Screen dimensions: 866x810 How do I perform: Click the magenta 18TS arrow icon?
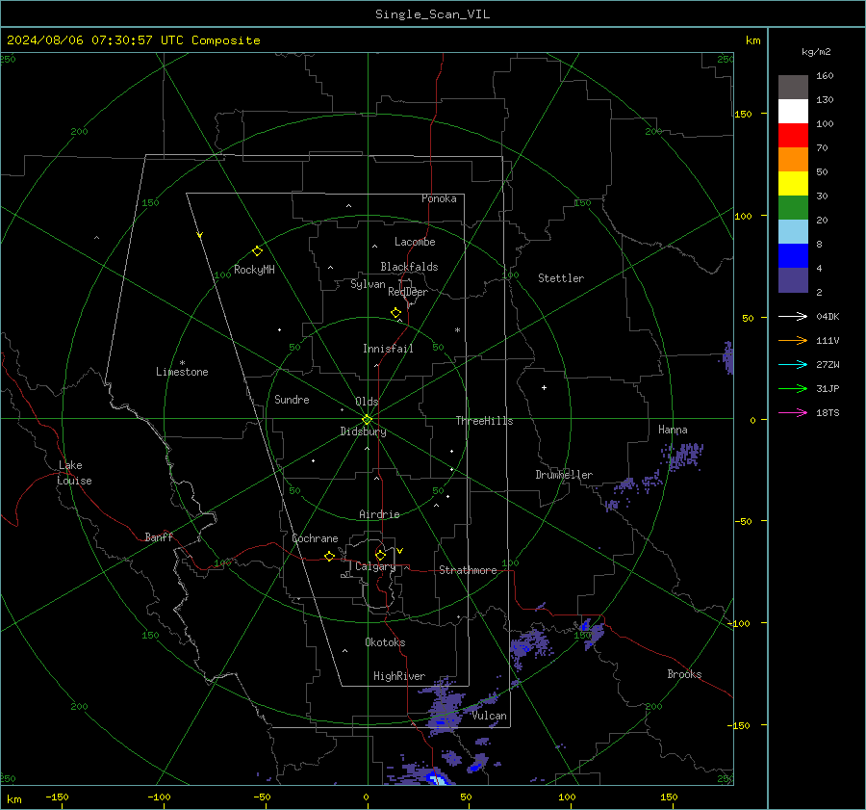793,412
